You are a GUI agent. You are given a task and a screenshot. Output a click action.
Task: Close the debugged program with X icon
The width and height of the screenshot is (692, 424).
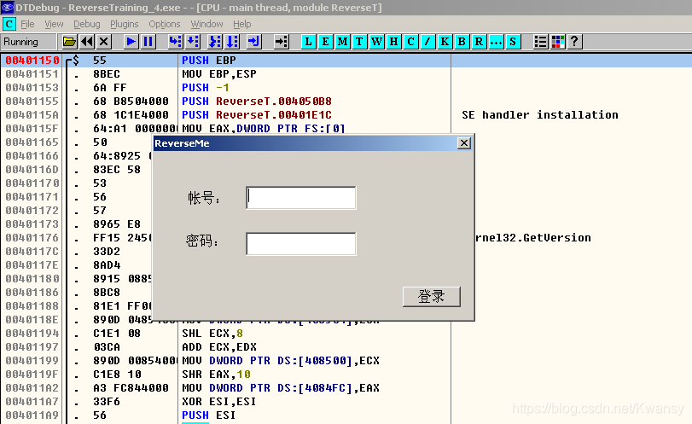pos(104,42)
